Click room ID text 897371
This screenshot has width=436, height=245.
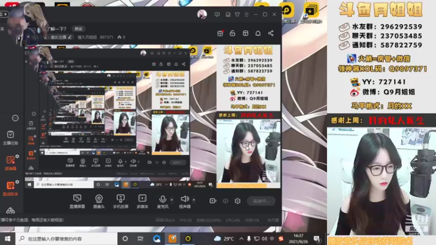click(x=106, y=37)
